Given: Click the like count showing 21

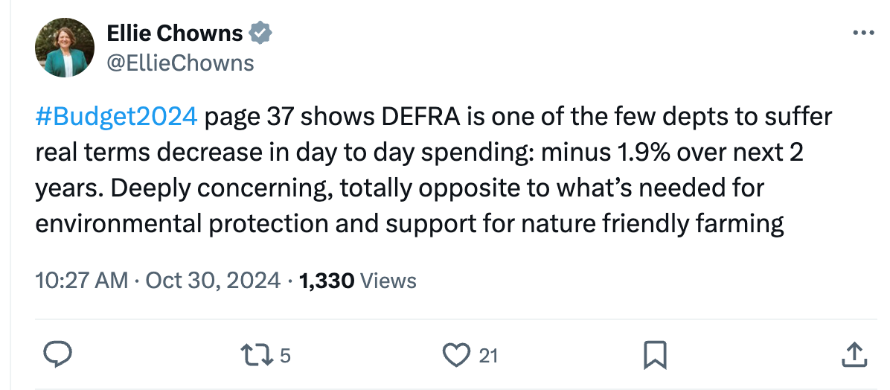Looking at the screenshot, I should [488, 356].
